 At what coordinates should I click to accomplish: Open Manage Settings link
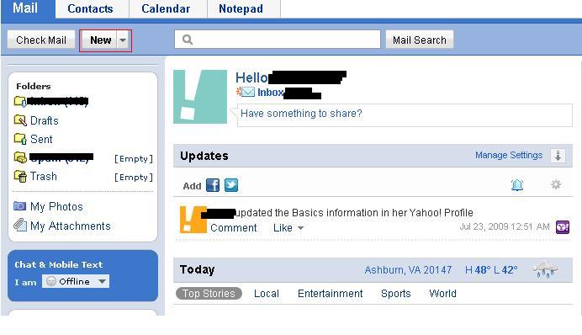[509, 155]
